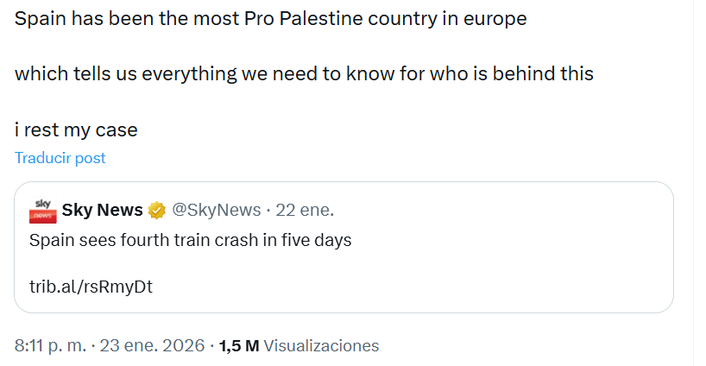Click the words 'Pro Palestine' in the post
This screenshot has width=706, height=366.
click(x=275, y=18)
